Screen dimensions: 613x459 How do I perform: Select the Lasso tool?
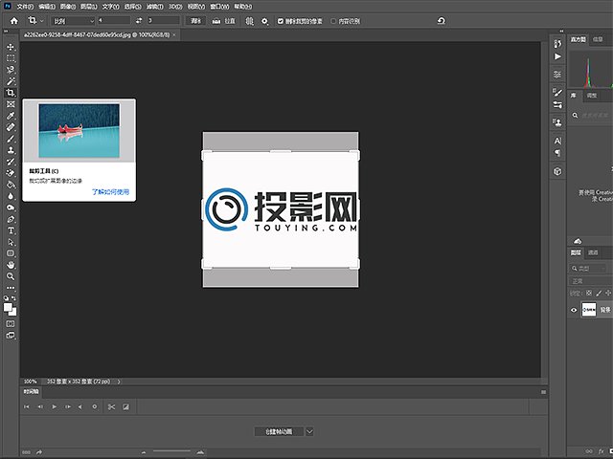[11, 70]
